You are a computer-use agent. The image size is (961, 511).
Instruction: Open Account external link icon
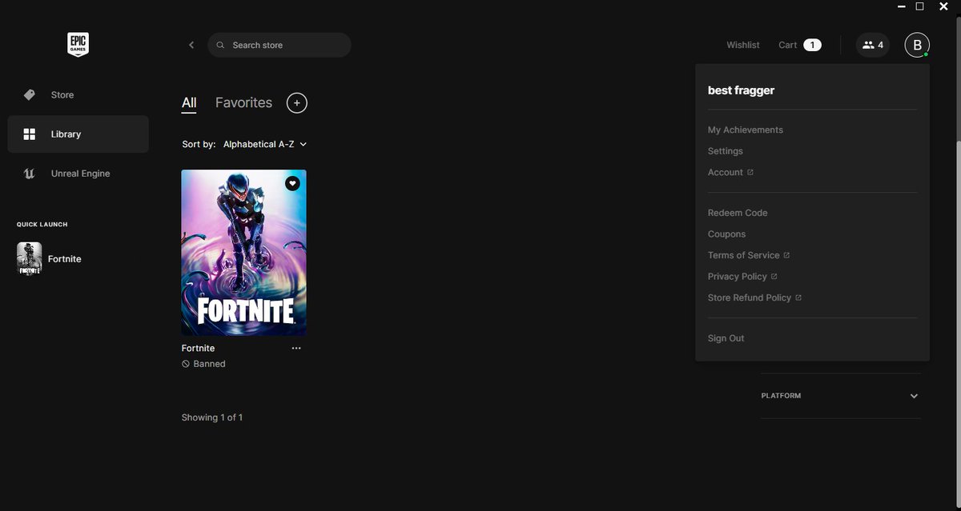point(750,172)
